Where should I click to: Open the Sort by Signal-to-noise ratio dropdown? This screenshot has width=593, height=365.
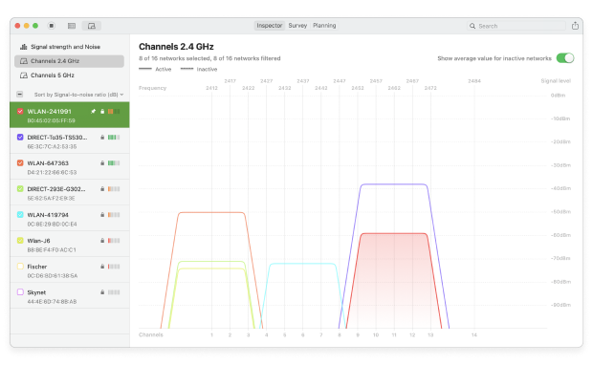(79, 95)
